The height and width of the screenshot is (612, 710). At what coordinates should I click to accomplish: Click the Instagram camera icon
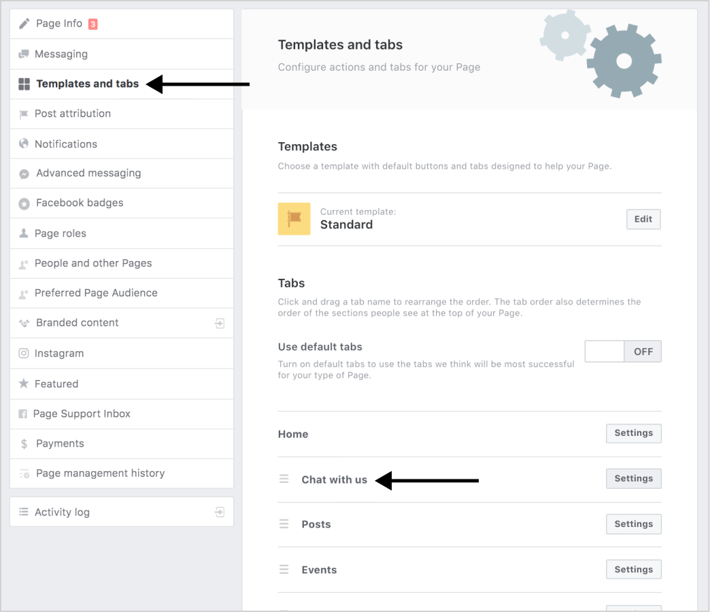(24, 354)
